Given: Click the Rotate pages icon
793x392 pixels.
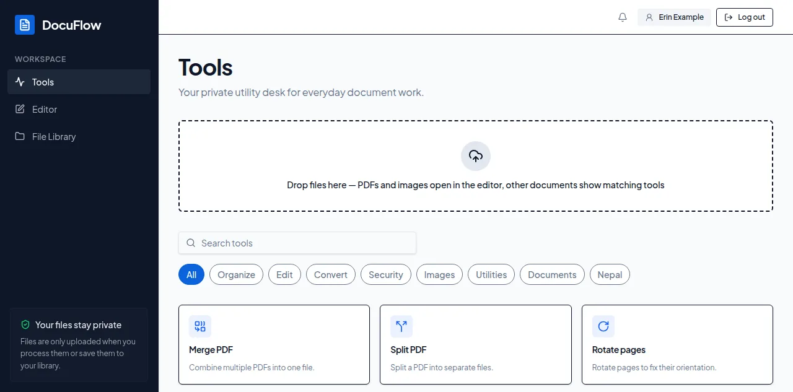Looking at the screenshot, I should click(x=603, y=326).
